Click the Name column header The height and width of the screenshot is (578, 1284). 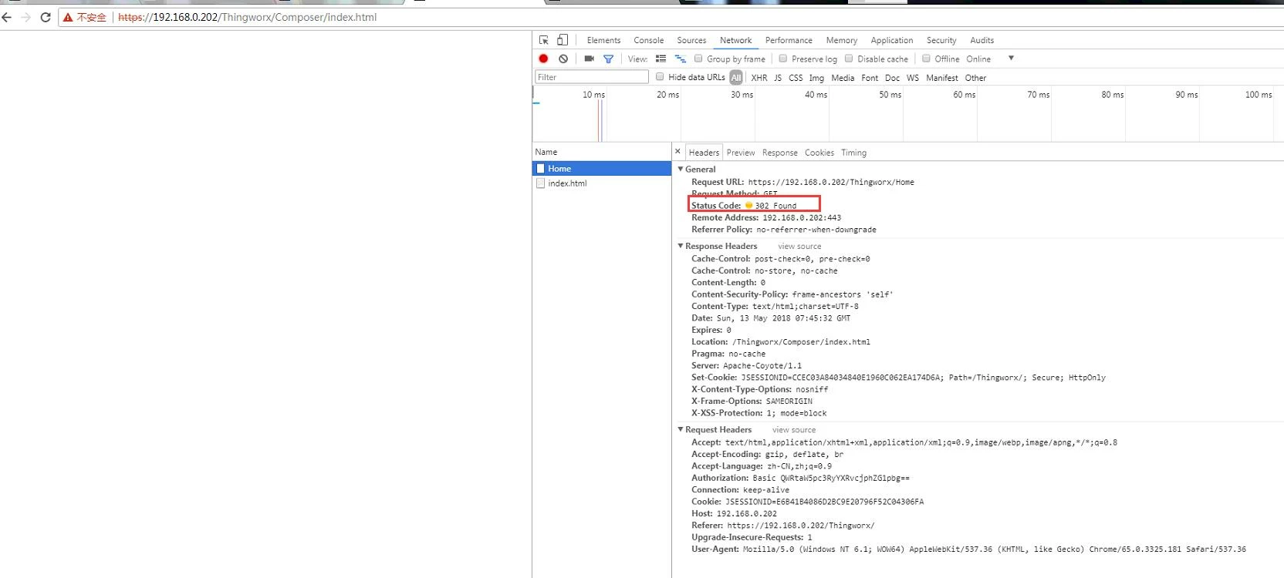(602, 152)
